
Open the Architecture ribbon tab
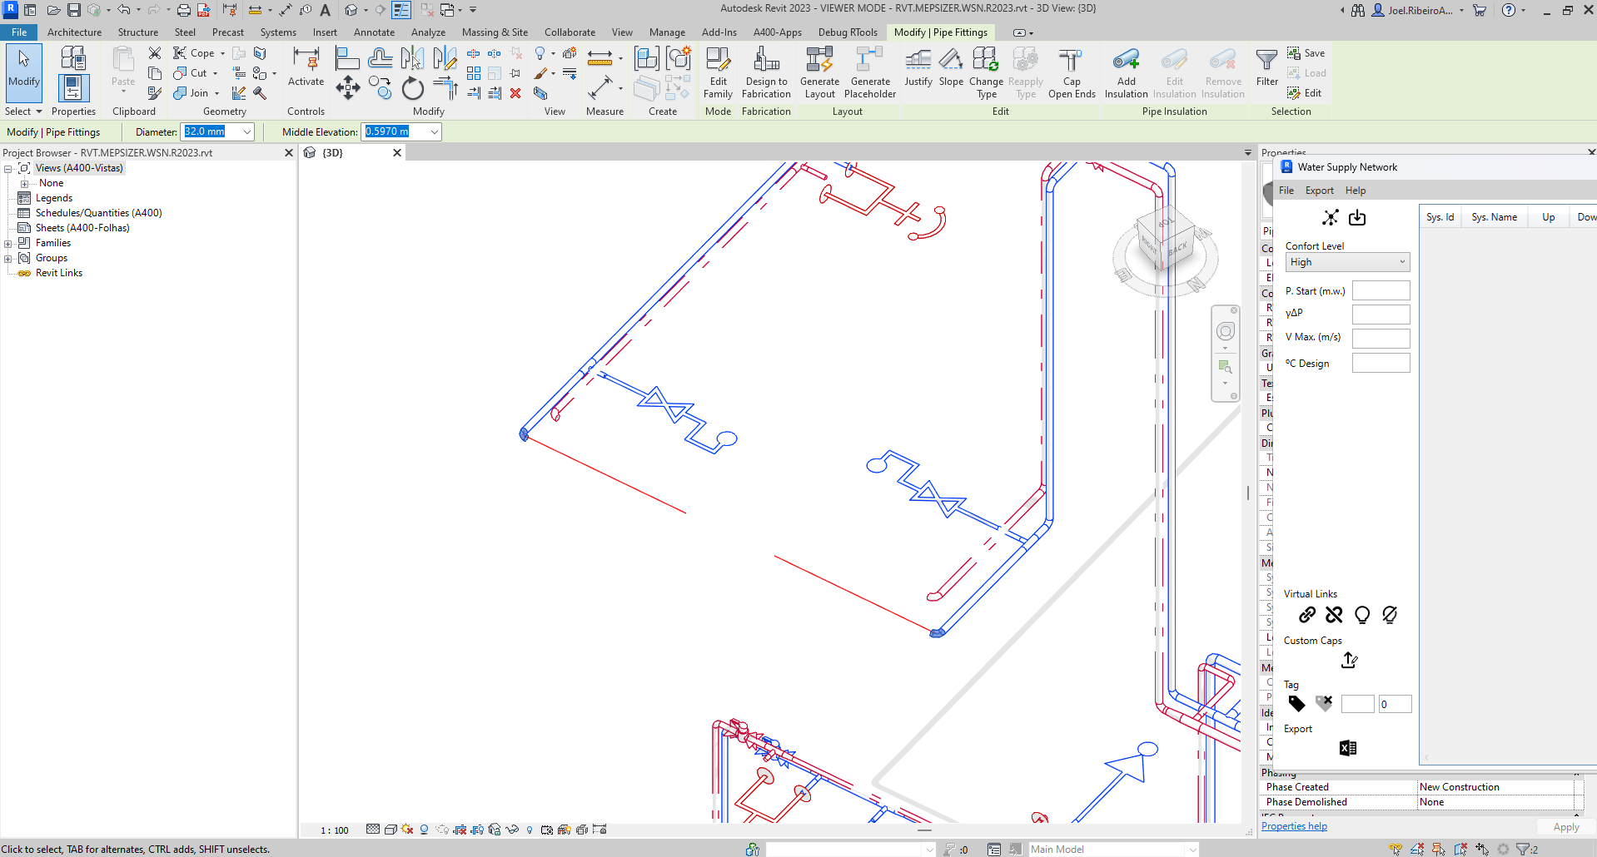tap(74, 32)
